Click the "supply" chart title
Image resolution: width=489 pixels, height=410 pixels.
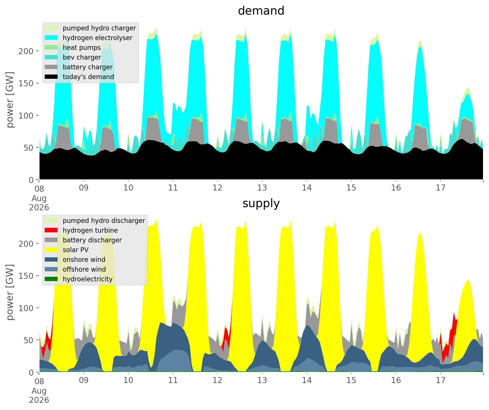261,204
